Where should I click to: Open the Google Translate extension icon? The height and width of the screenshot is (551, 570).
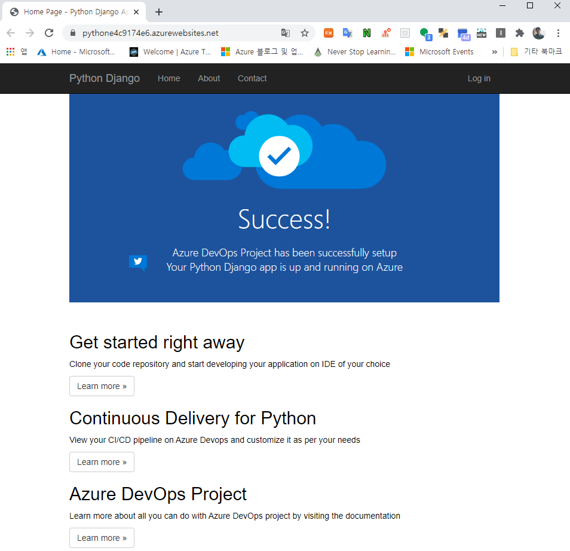click(x=348, y=33)
